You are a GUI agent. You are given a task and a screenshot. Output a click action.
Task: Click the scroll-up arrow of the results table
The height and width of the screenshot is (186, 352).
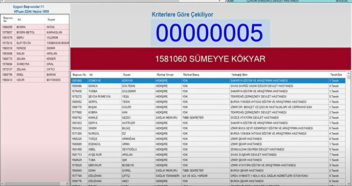(349, 73)
